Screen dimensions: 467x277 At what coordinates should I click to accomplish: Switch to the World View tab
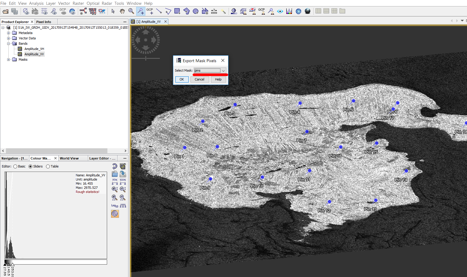coord(69,158)
